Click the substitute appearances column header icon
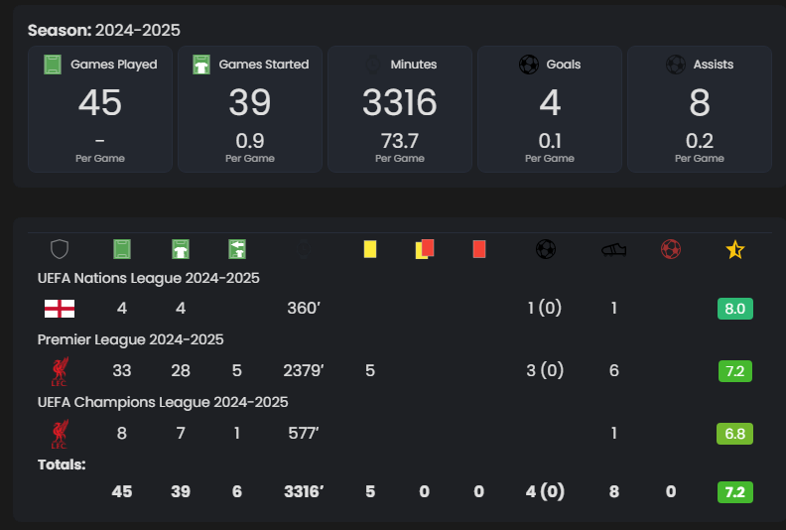 coord(237,249)
